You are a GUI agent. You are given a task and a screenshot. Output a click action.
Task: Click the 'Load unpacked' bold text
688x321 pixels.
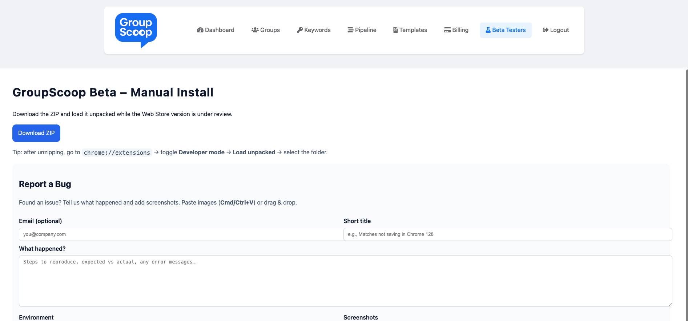(x=254, y=152)
